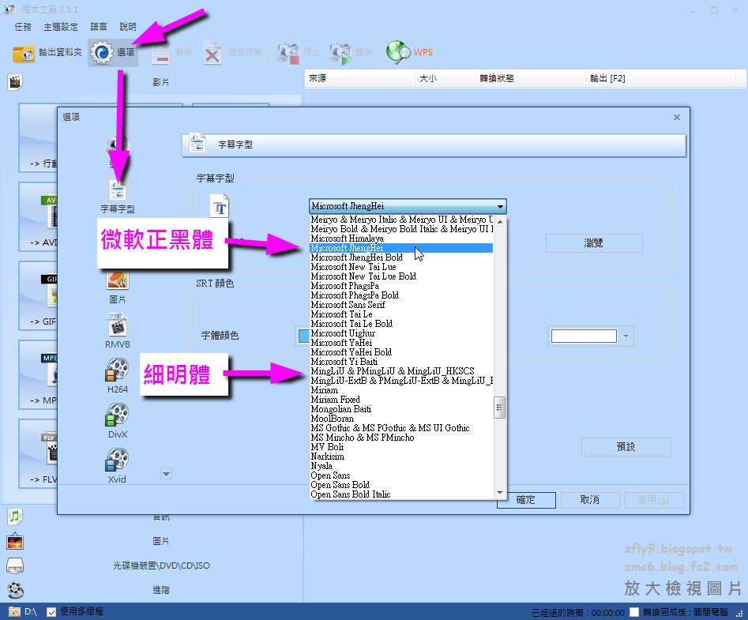
Task: Select Microsoft YaHei Bold font entry
Action: [401, 352]
